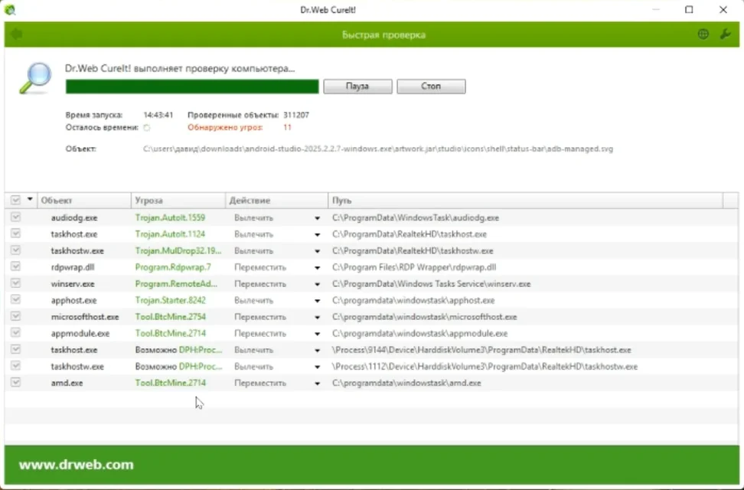Uncheck the audiodg.exe threat checkbox

[x=15, y=217]
